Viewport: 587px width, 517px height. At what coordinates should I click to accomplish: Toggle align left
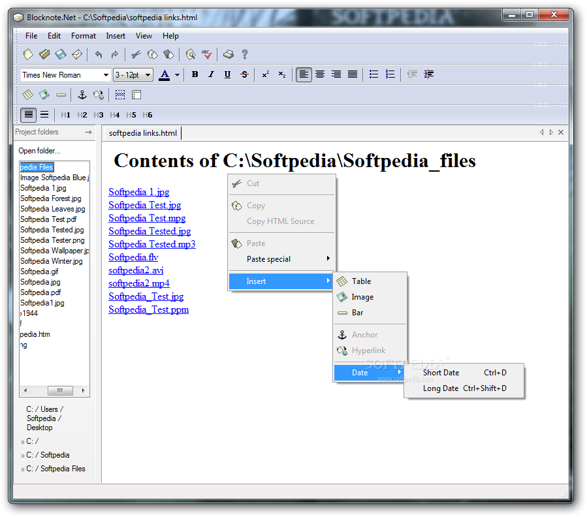pyautogui.click(x=304, y=74)
